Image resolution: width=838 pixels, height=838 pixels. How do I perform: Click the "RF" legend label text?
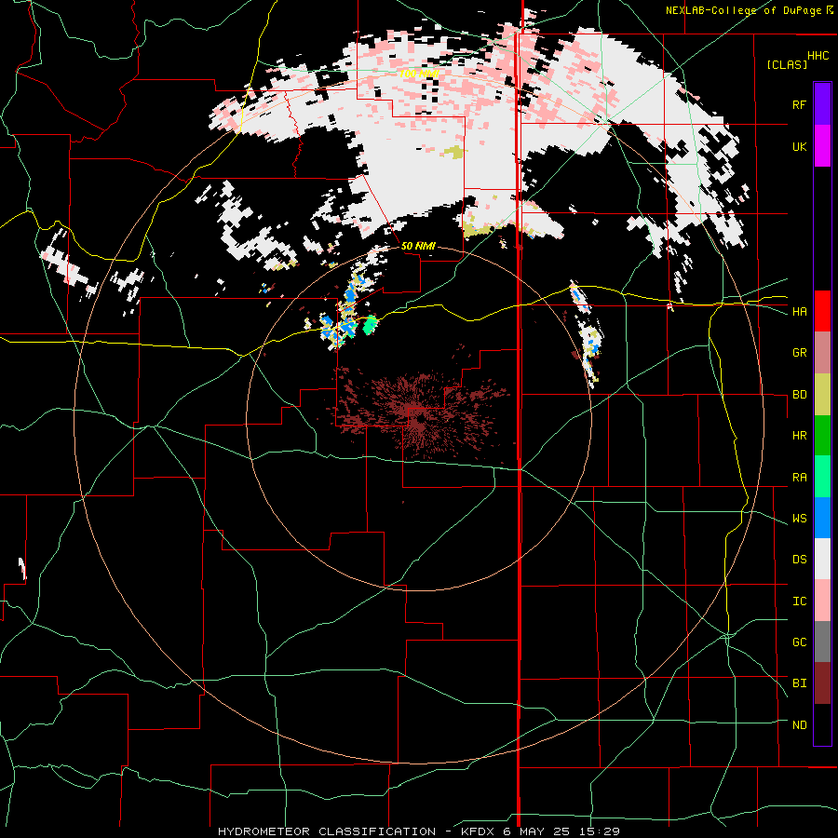[x=799, y=104]
